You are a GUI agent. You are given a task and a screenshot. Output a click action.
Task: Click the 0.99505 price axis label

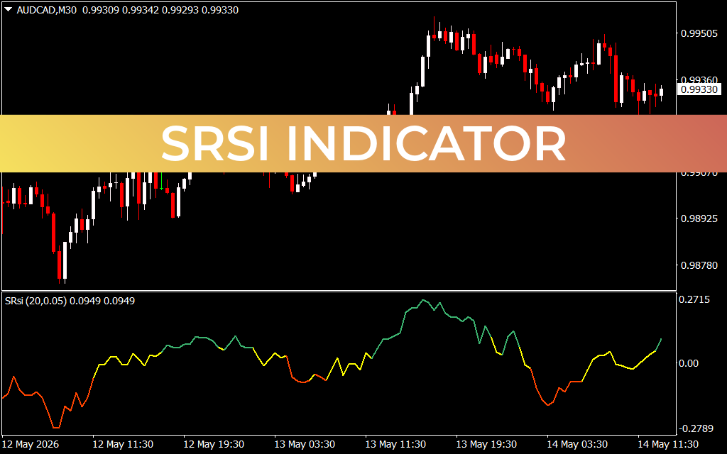tap(699, 33)
